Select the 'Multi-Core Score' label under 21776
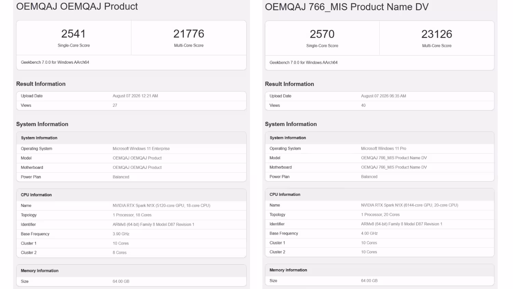The image size is (513, 289). [189, 46]
